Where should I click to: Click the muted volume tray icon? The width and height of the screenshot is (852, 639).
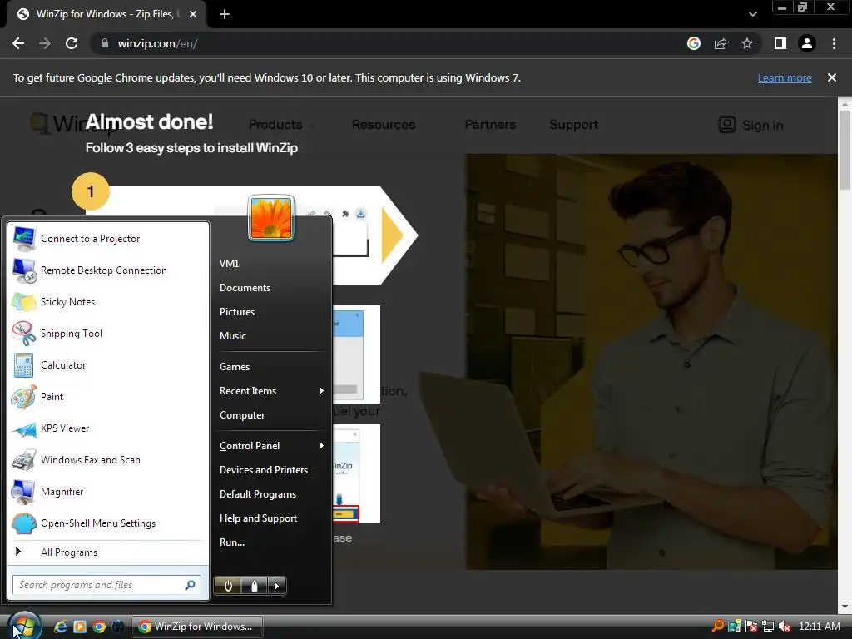784,626
